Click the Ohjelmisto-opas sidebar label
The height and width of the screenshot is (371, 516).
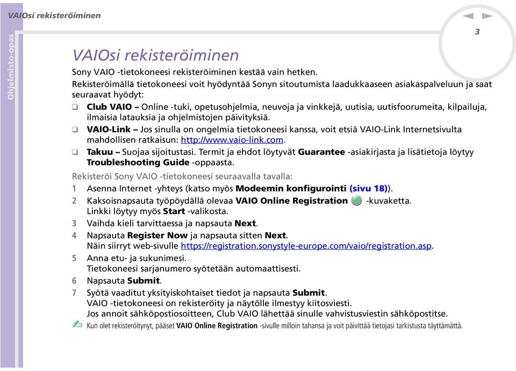(11, 67)
